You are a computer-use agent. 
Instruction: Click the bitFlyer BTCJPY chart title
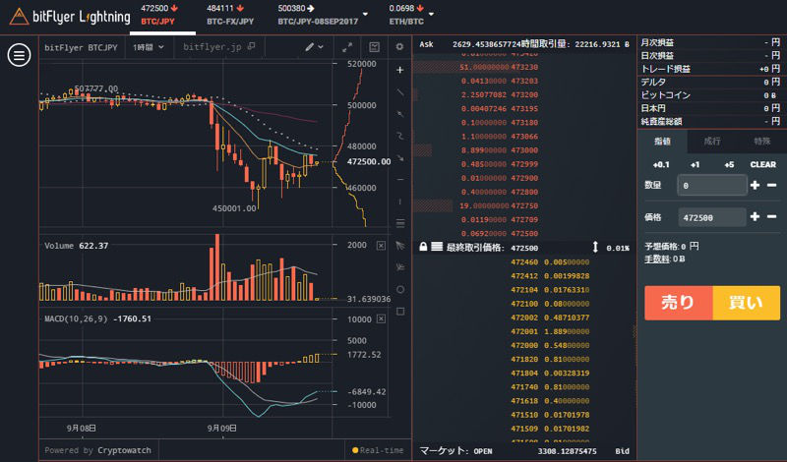point(81,47)
